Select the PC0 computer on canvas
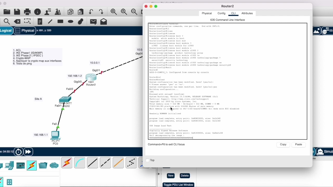This screenshot has height=187, width=333. tap(55, 136)
